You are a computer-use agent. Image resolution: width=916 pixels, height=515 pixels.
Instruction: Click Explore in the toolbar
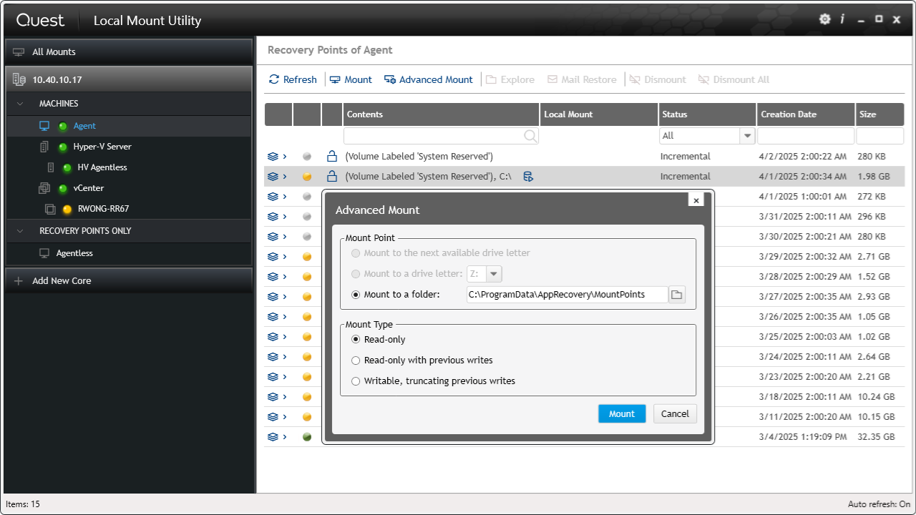pos(510,80)
